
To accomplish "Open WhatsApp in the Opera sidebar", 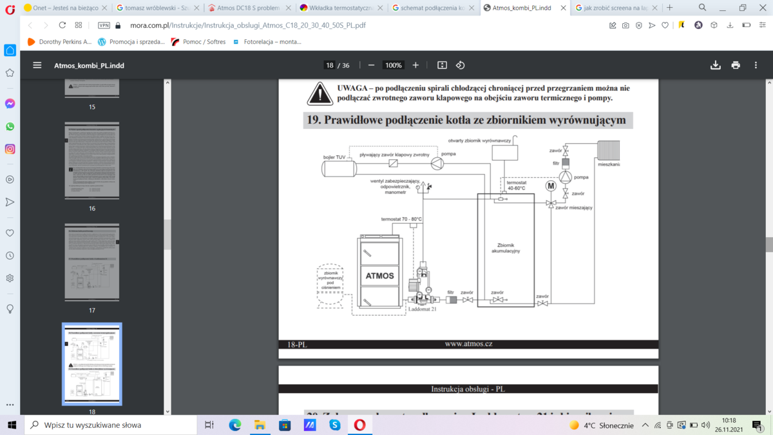I will [10, 126].
